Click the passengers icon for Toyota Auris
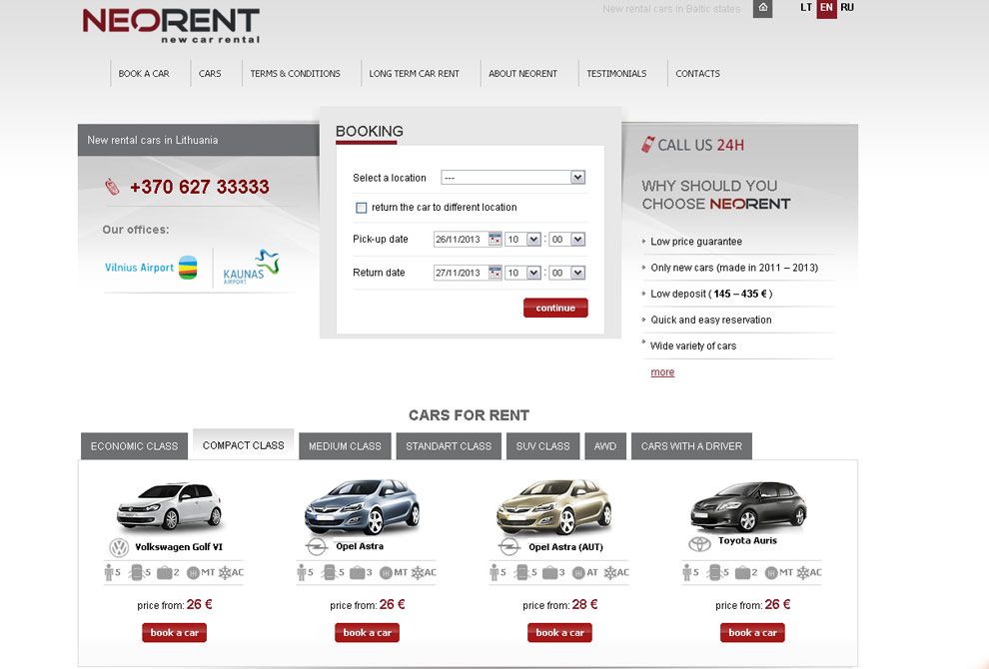Image resolution: width=989 pixels, height=669 pixels. 686,572
